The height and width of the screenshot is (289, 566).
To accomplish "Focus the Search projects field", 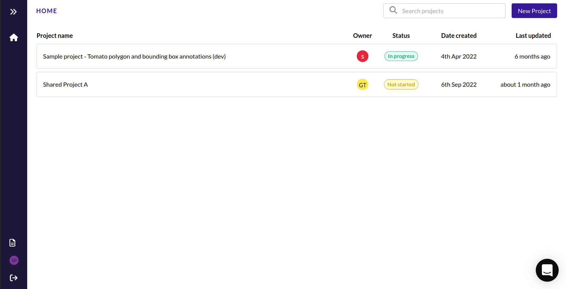I will (444, 11).
